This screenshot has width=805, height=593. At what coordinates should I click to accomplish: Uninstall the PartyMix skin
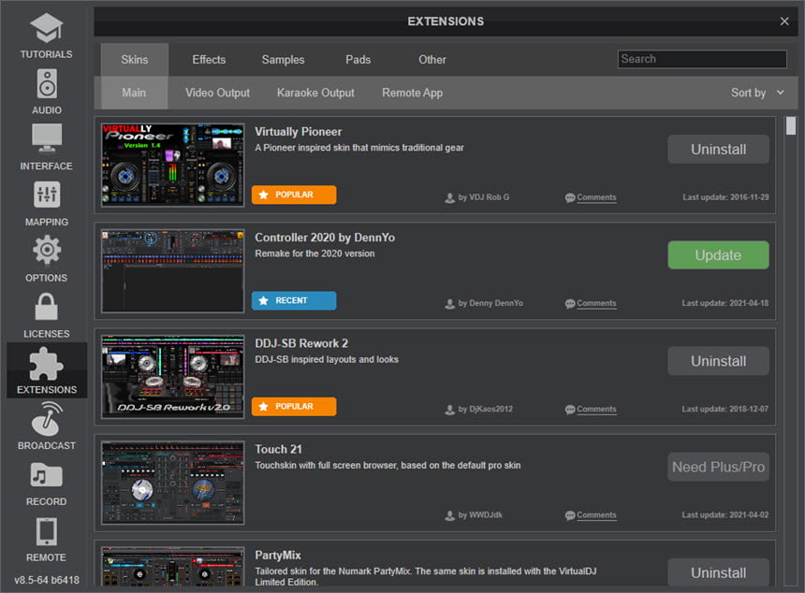[718, 572]
